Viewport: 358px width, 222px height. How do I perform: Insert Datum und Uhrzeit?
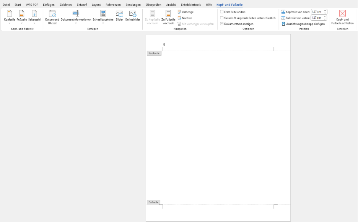point(52,17)
